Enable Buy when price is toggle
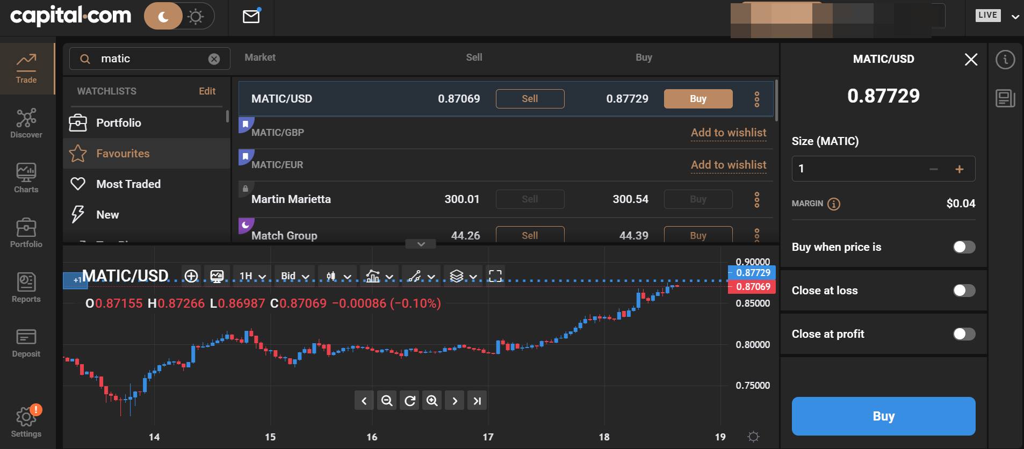Image resolution: width=1024 pixels, height=449 pixels. tap(964, 247)
